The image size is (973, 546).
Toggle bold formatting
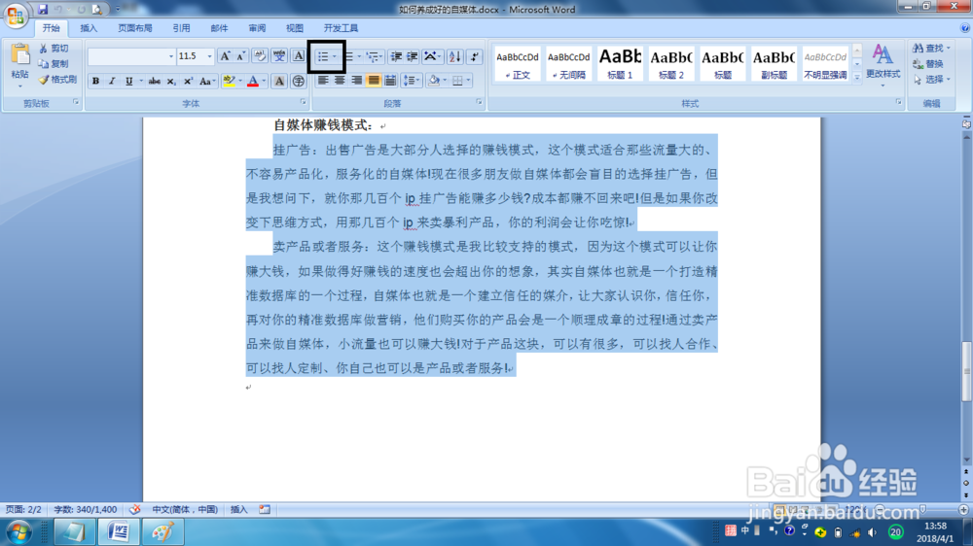95,82
